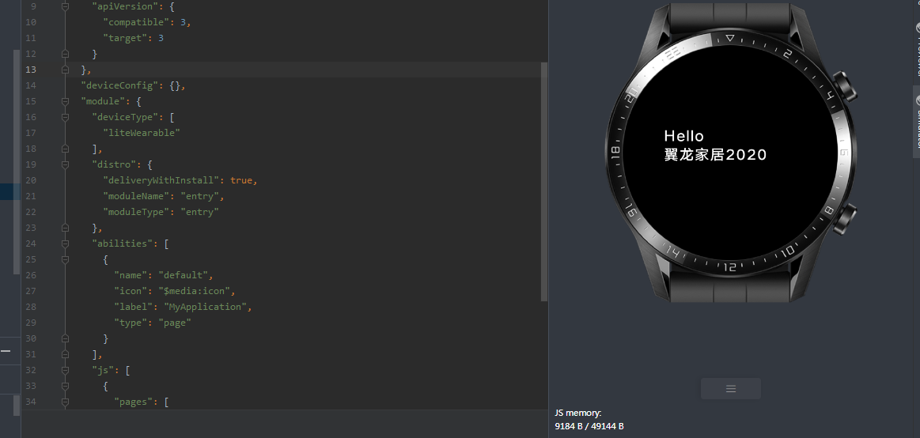Switch to the Simulator side tab
The height and width of the screenshot is (438, 920).
pyautogui.click(x=917, y=122)
